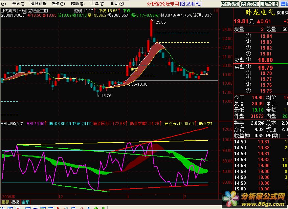Click the 最低 19.18 value
The height and width of the screenshot is (209, 288).
click(258, 110)
